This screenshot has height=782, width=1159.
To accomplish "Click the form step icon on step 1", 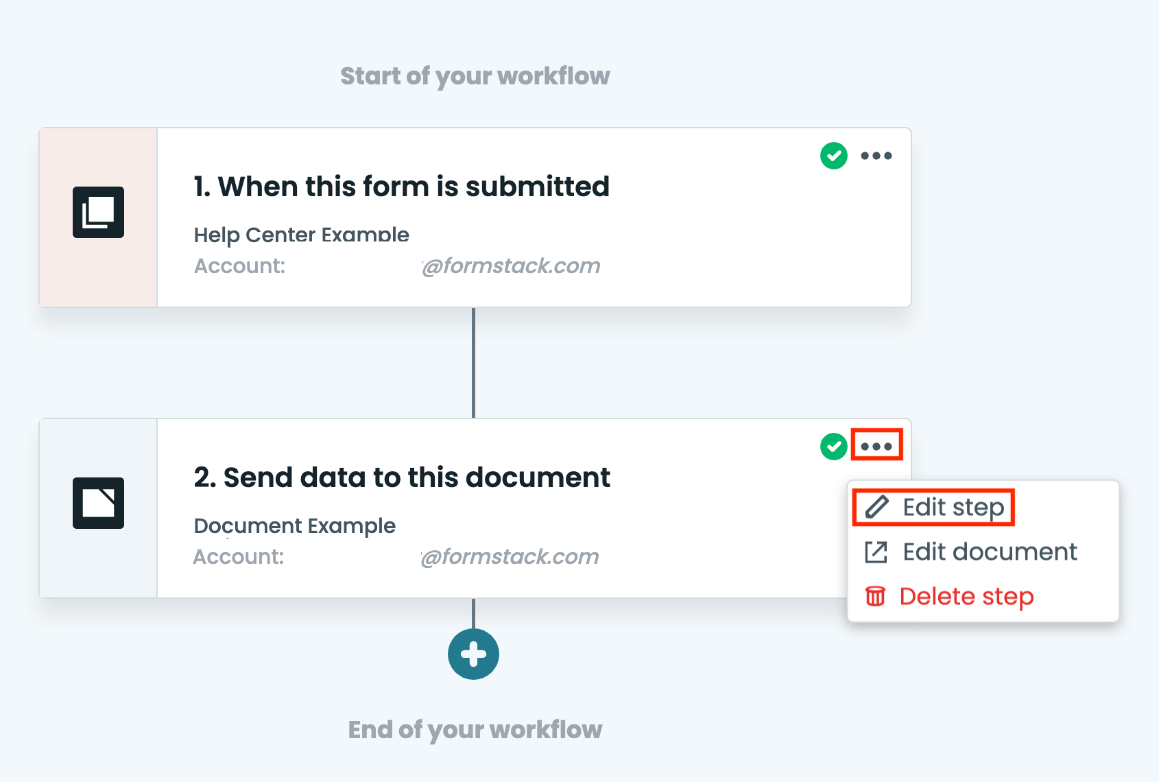I will pyautogui.click(x=98, y=213).
